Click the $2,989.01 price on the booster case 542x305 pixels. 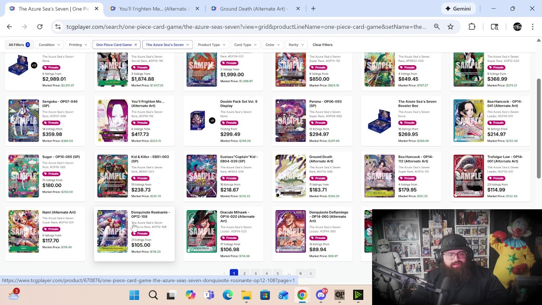[54, 79]
